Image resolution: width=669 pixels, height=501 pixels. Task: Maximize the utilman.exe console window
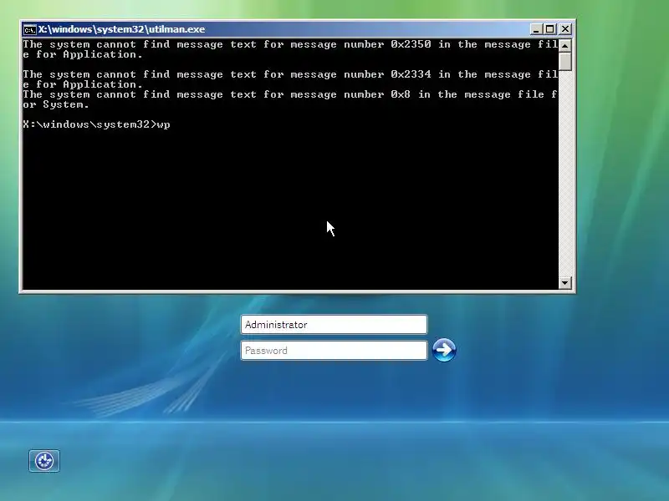tap(550, 29)
